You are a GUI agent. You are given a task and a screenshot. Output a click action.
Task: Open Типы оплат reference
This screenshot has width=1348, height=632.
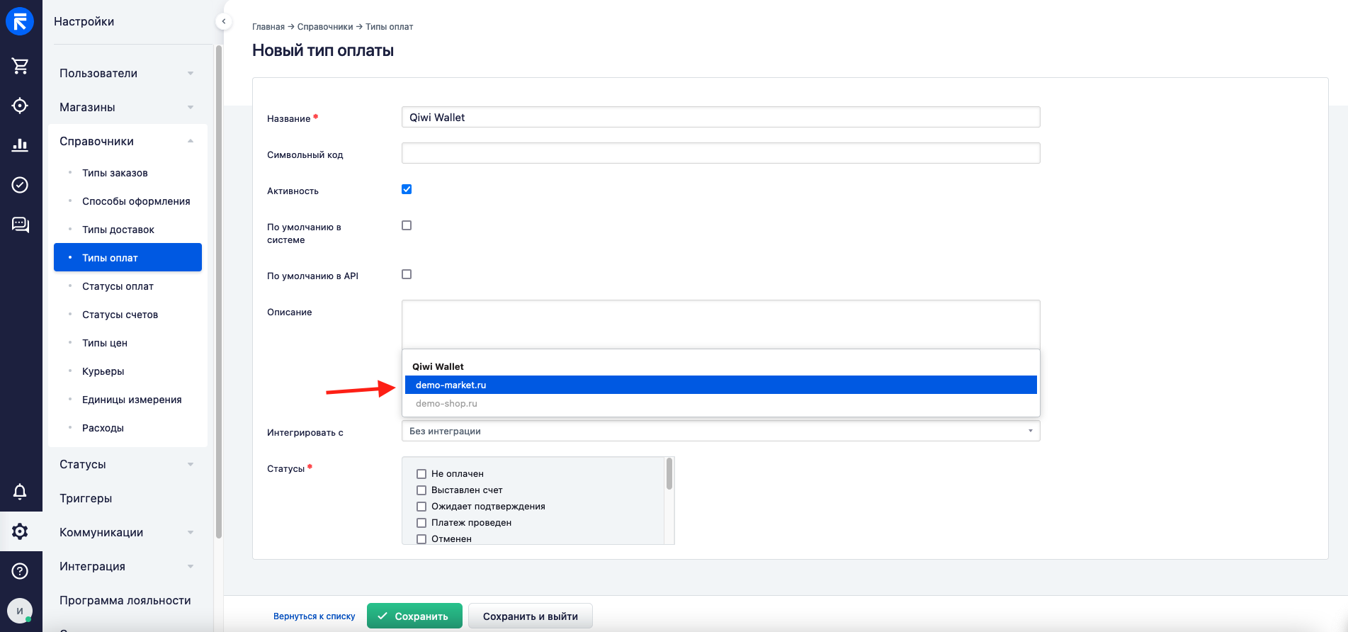coord(128,257)
